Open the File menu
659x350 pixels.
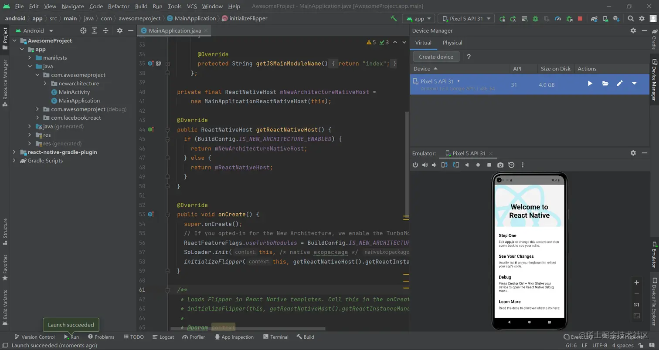click(x=19, y=6)
